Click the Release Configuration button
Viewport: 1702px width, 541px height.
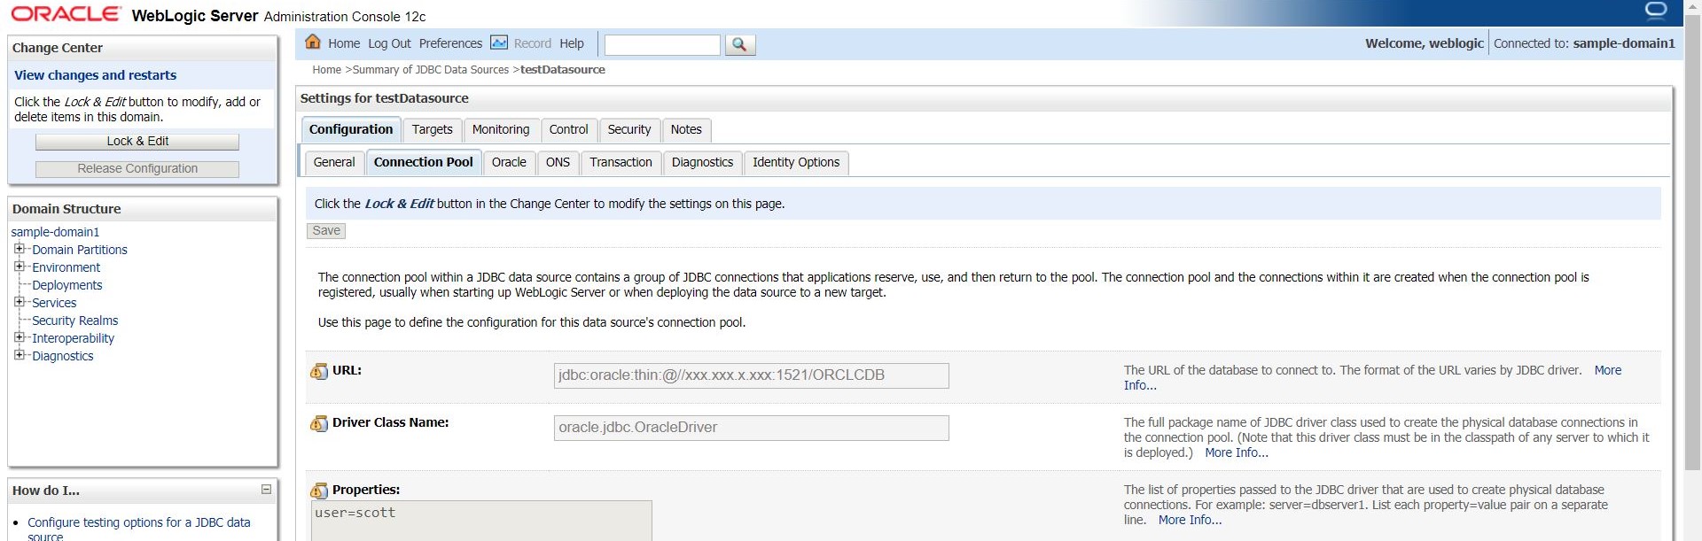tap(137, 169)
